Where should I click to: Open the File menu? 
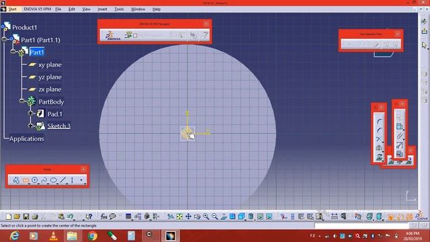pyautogui.click(x=58, y=9)
